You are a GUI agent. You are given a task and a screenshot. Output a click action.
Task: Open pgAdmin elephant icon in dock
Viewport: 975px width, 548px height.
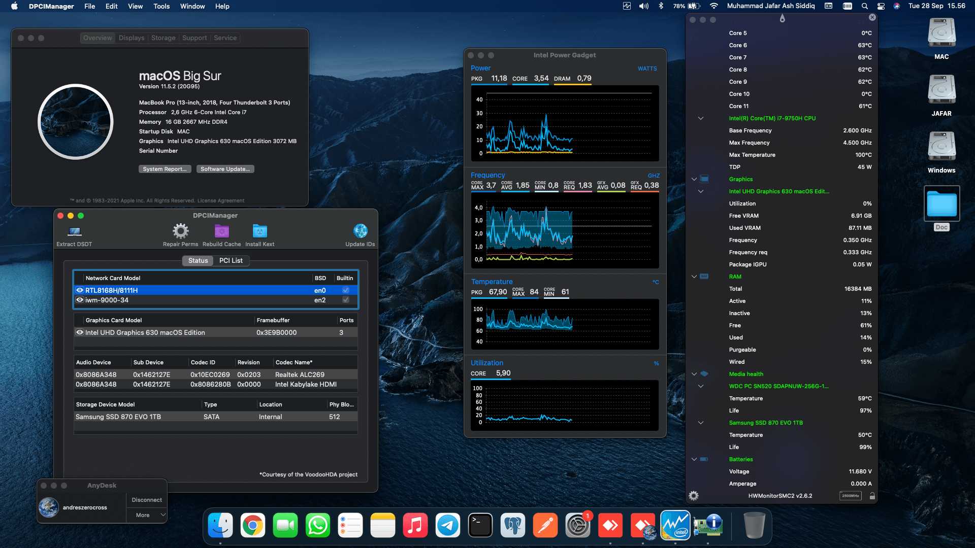[513, 525]
